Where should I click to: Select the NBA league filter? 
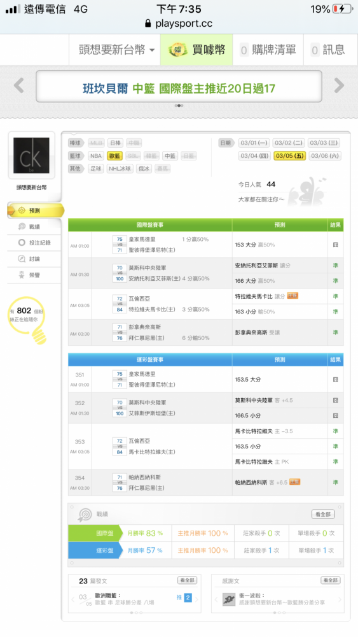coord(96,156)
